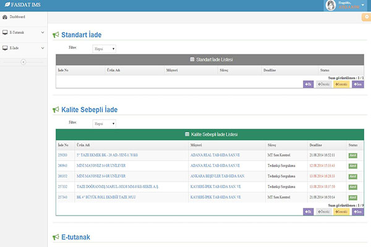The height and width of the screenshot is (247, 371).
Task: Click the Standart İade Listesi table icon
Action: [x=192, y=59]
